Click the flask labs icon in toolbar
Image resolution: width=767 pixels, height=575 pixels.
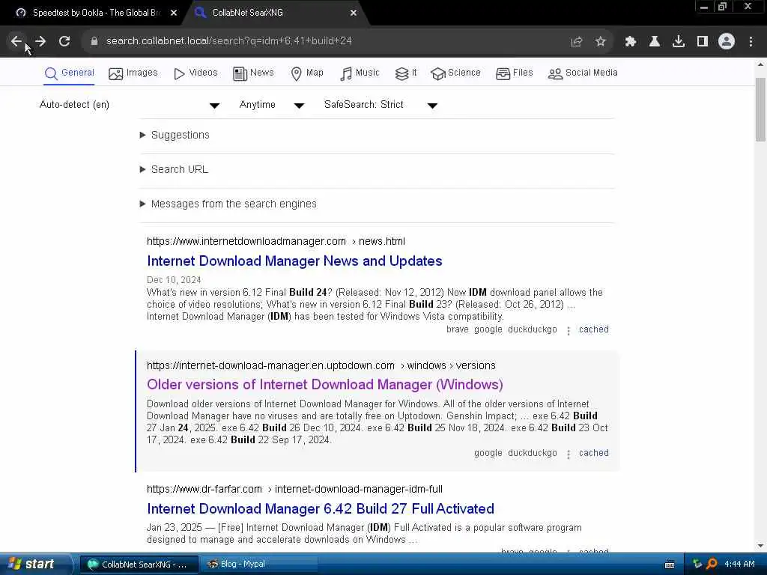[655, 42]
